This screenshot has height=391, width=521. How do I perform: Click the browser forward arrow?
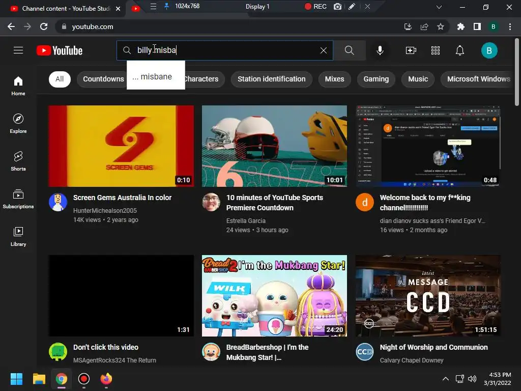pyautogui.click(x=27, y=26)
